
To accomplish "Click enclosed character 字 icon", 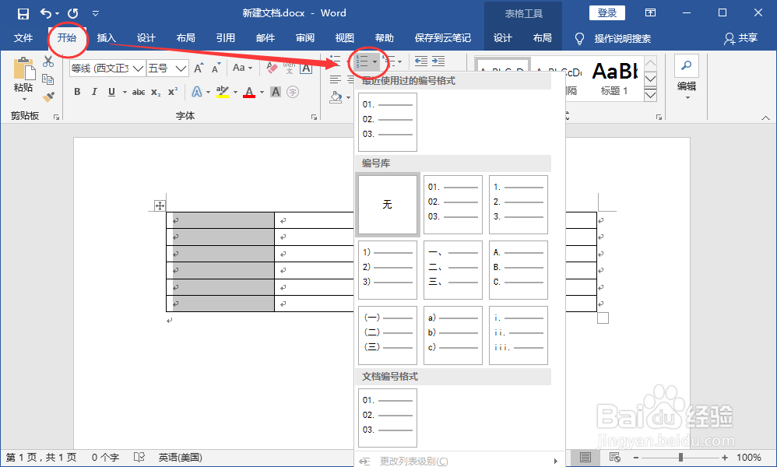I will (293, 92).
